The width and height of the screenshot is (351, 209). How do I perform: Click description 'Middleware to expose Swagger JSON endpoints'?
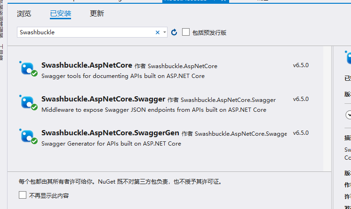(154, 110)
